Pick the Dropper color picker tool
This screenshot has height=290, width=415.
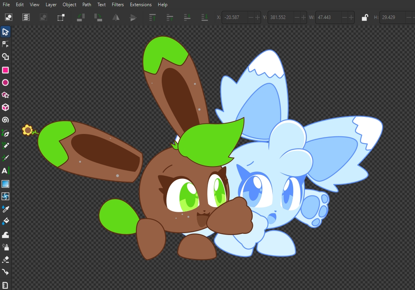click(5, 209)
